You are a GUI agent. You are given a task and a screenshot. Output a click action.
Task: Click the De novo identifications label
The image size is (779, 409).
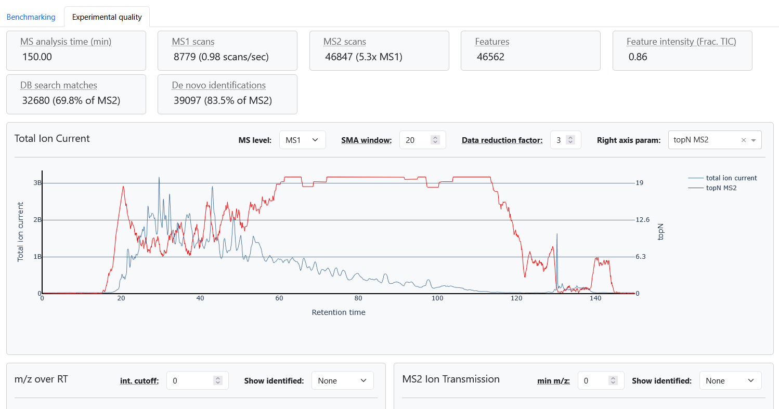[218, 85]
